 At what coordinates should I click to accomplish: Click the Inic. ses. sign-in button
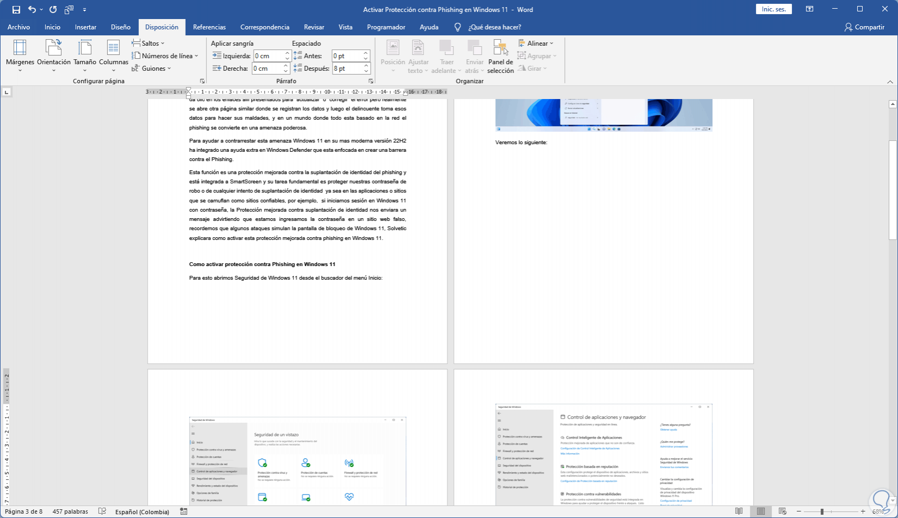pyautogui.click(x=773, y=9)
